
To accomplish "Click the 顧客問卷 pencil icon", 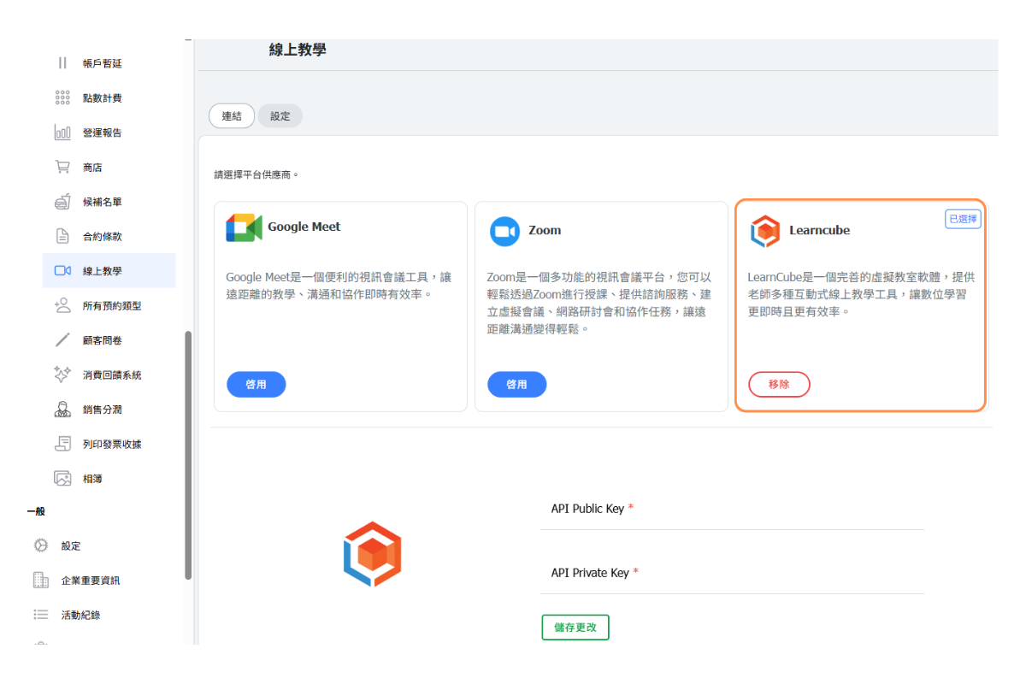I will tap(62, 340).
